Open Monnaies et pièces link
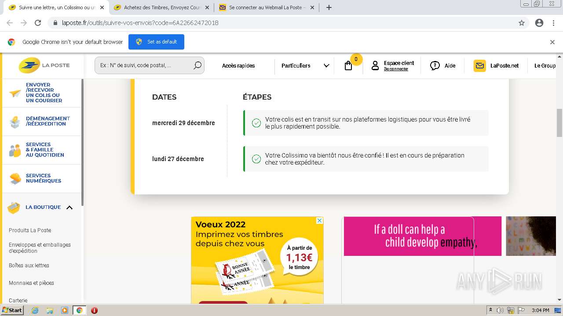This screenshot has height=316, width=563. tap(31, 283)
